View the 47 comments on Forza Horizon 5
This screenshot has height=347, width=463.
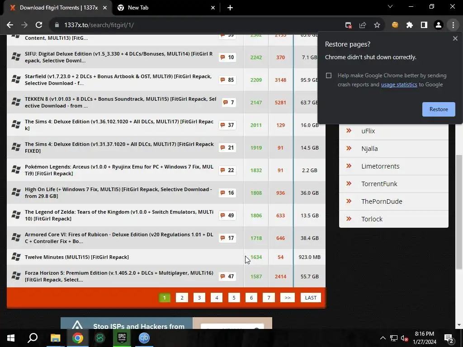click(227, 277)
